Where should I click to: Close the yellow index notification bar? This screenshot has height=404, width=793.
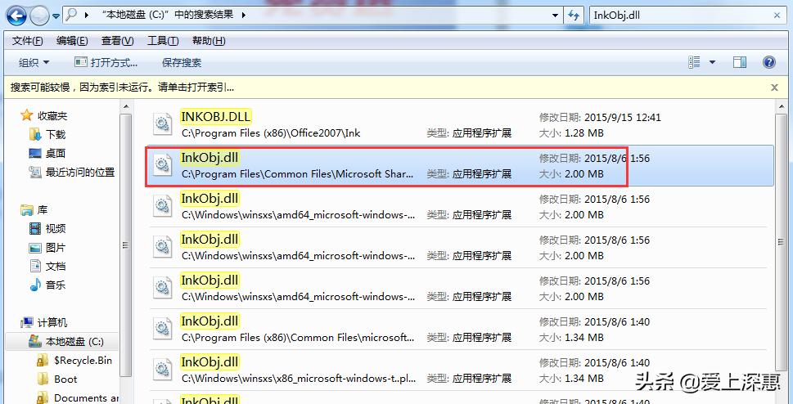point(774,87)
